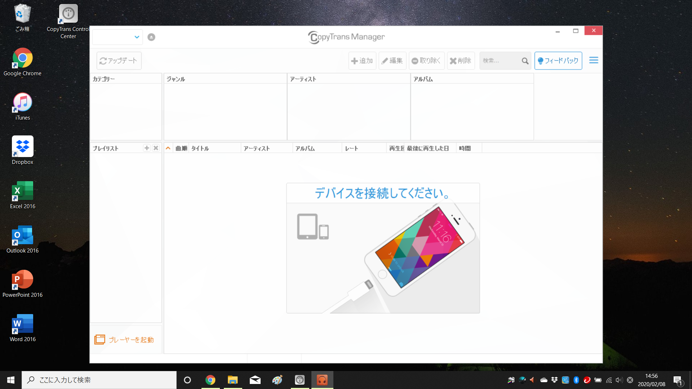Click the プレーヤーを起動 (Launch Player) icon
Viewport: 692px width, 389px height.
tap(99, 339)
